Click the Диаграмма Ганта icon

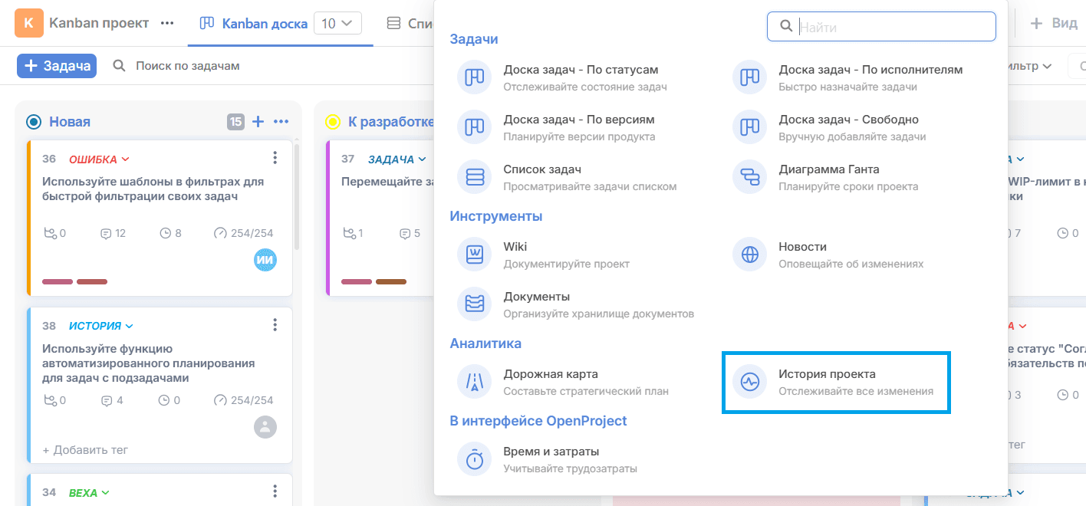[750, 177]
